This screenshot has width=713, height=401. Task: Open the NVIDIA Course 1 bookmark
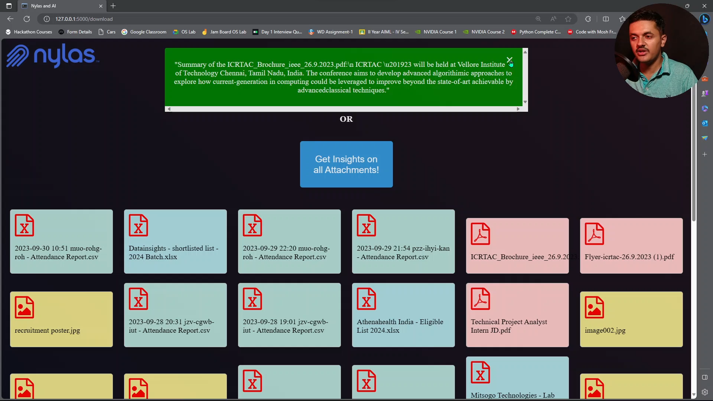436,32
